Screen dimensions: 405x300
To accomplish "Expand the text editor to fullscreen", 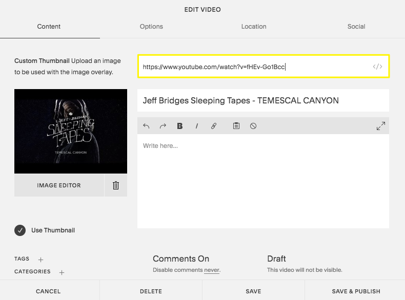I will (x=380, y=126).
